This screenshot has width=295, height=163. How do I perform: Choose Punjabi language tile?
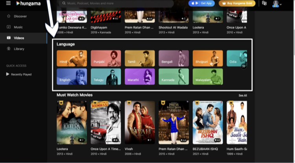tap(106, 58)
